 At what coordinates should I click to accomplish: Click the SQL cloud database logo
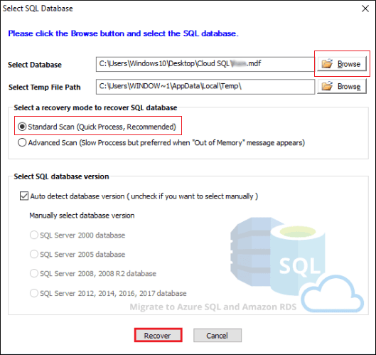click(x=297, y=265)
